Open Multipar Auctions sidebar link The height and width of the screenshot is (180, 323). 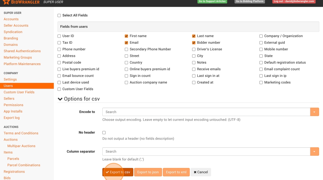click(21, 146)
